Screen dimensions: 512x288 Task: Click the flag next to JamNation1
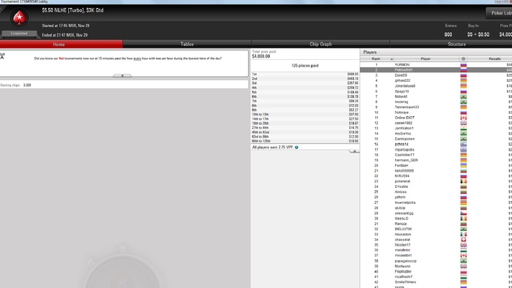(x=463, y=129)
